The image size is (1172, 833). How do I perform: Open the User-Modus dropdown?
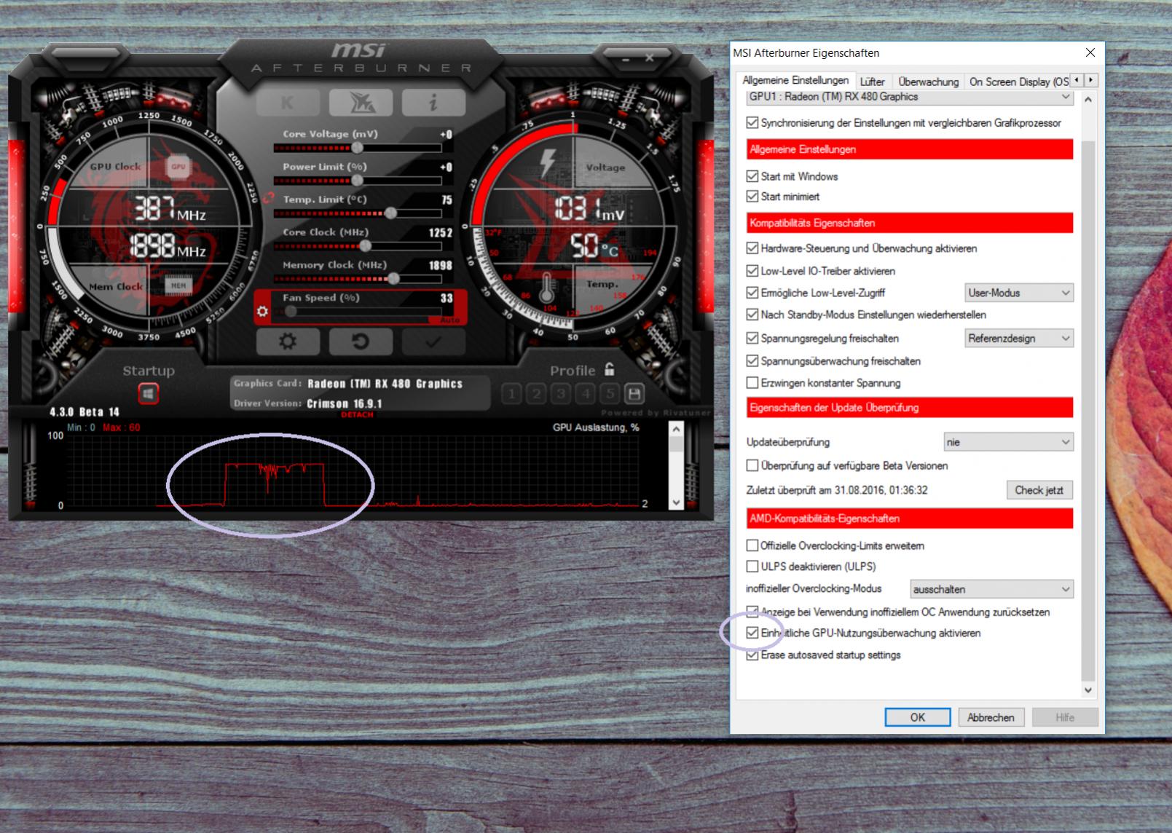point(1019,293)
